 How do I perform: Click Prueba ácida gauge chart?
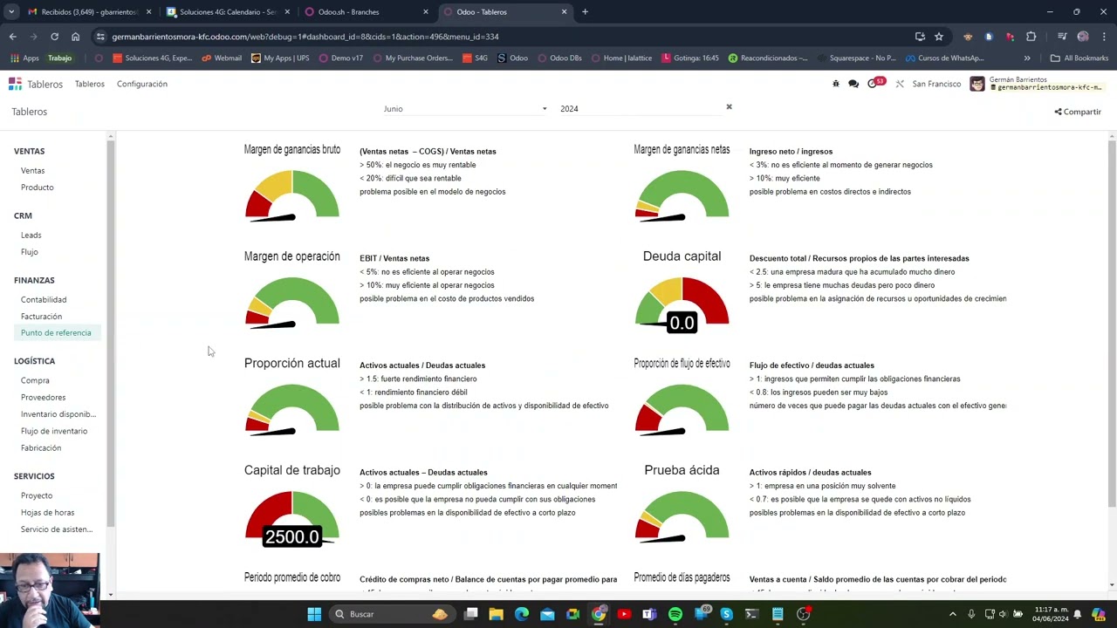point(682,516)
